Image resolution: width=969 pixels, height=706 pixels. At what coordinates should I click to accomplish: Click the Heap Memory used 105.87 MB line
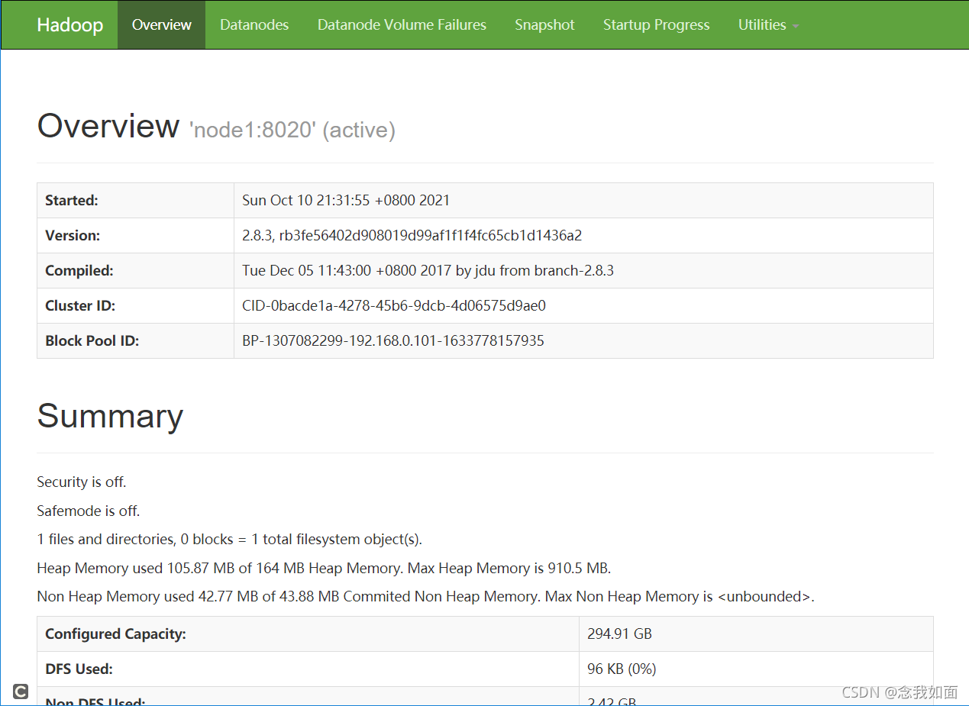[x=324, y=569]
